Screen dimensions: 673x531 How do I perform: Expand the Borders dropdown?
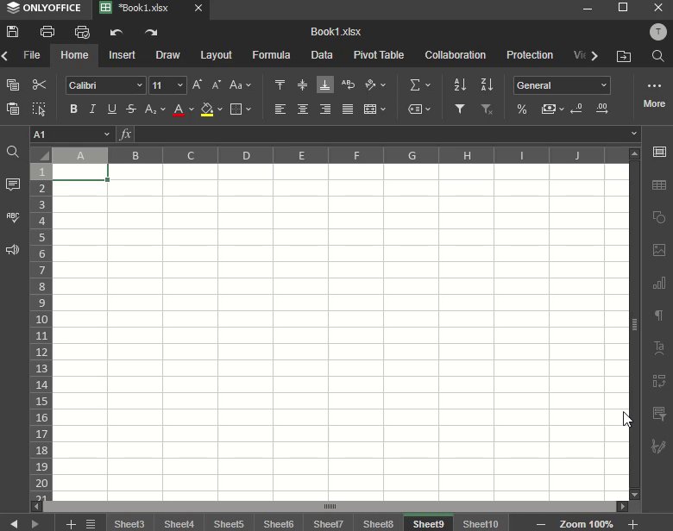tap(248, 109)
